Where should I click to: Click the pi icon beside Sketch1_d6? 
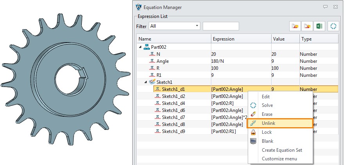tap(158, 110)
